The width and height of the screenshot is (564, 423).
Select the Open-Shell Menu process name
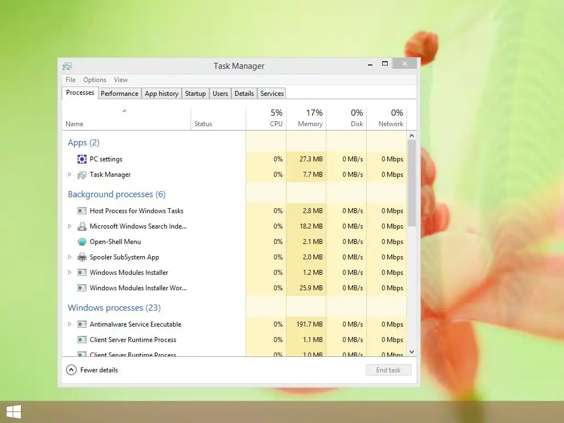point(115,242)
